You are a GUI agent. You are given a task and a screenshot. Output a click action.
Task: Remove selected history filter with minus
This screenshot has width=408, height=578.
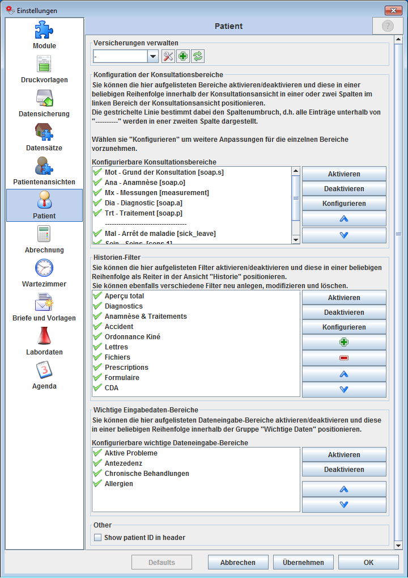(343, 358)
